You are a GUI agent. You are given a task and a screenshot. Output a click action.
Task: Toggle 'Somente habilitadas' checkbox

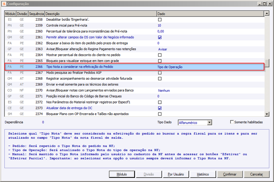coord(232,122)
